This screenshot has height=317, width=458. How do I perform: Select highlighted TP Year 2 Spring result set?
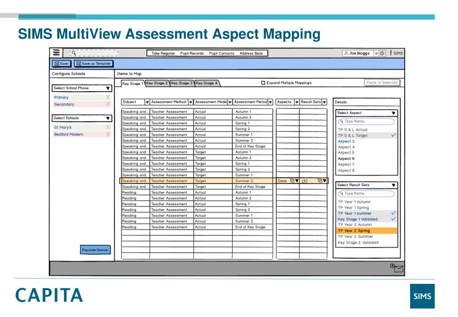367,231
